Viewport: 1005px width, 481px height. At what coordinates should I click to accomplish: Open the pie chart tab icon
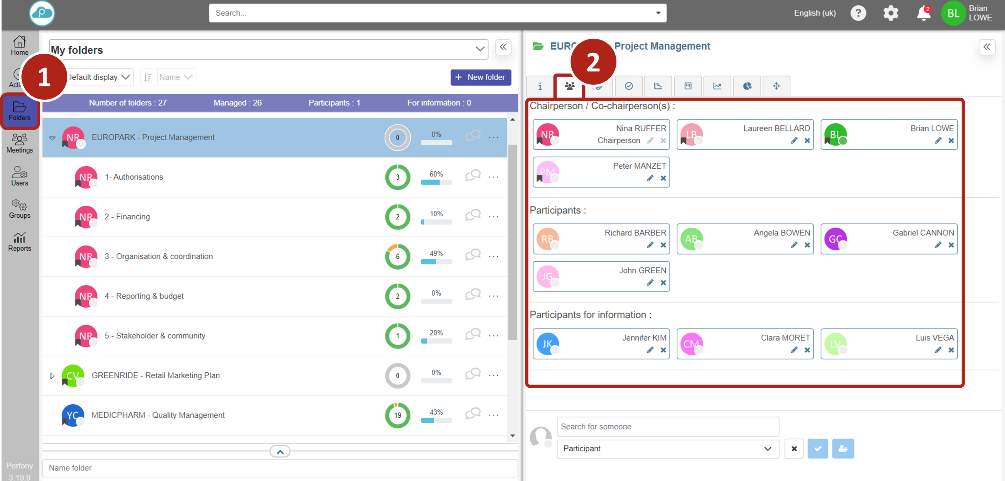point(747,86)
